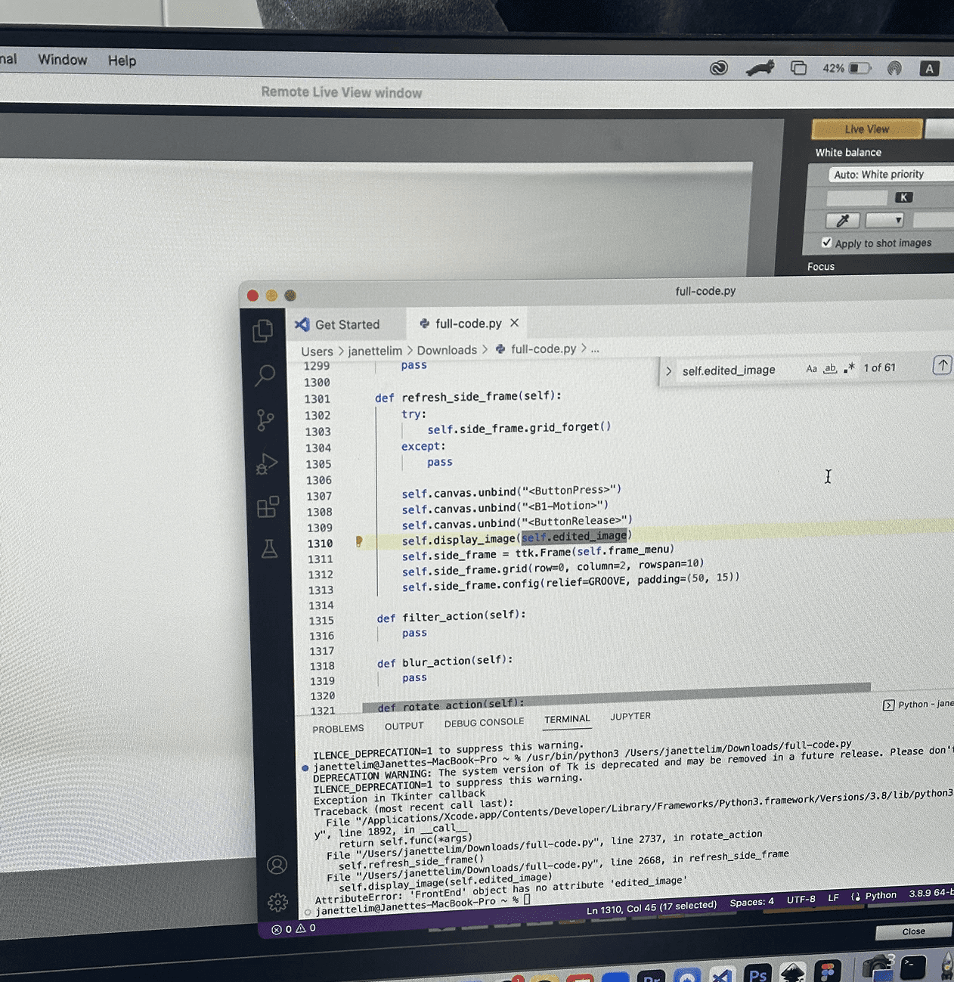954x982 pixels.
Task: Open the JUPYTER panel tab
Action: tap(630, 716)
